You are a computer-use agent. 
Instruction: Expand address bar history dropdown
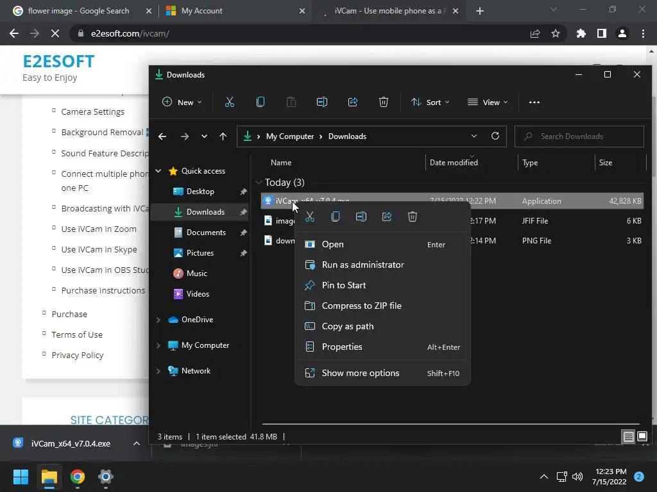(x=474, y=136)
